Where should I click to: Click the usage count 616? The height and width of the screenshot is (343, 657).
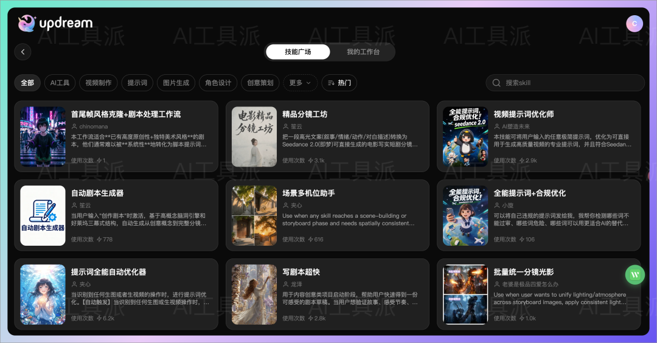[318, 240]
